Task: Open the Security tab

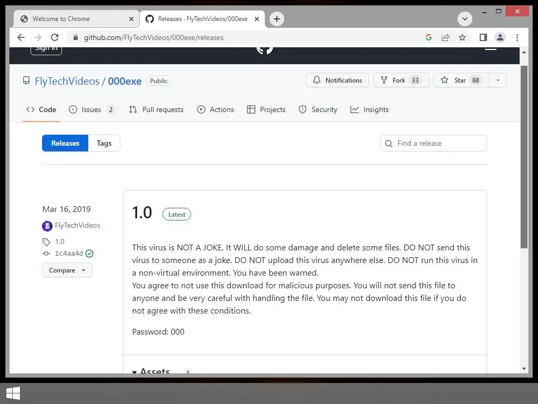Action: pos(318,109)
